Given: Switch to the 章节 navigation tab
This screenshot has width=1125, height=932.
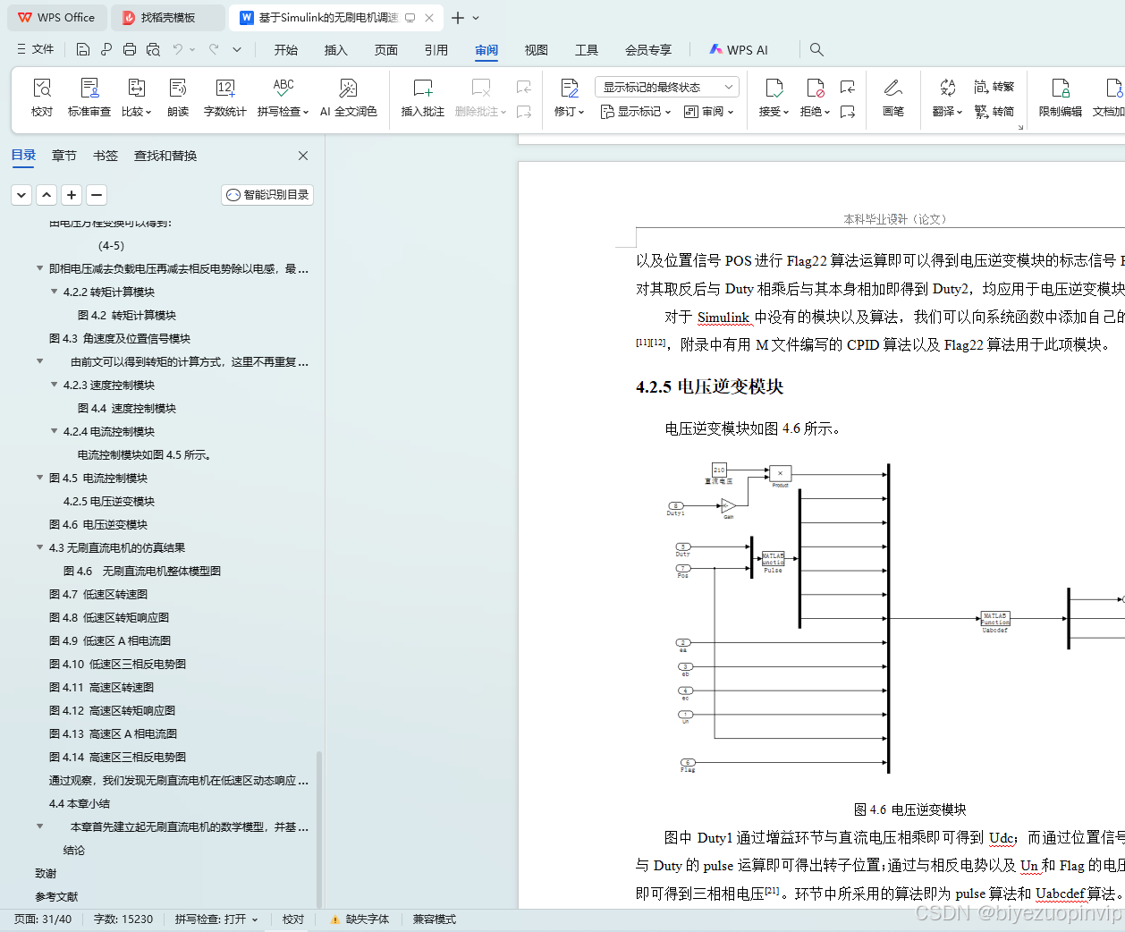Looking at the screenshot, I should pos(64,156).
